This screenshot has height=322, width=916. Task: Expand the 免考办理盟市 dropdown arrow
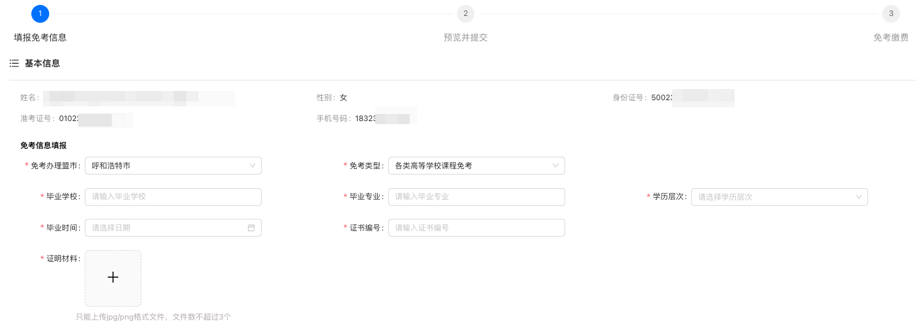(x=252, y=166)
